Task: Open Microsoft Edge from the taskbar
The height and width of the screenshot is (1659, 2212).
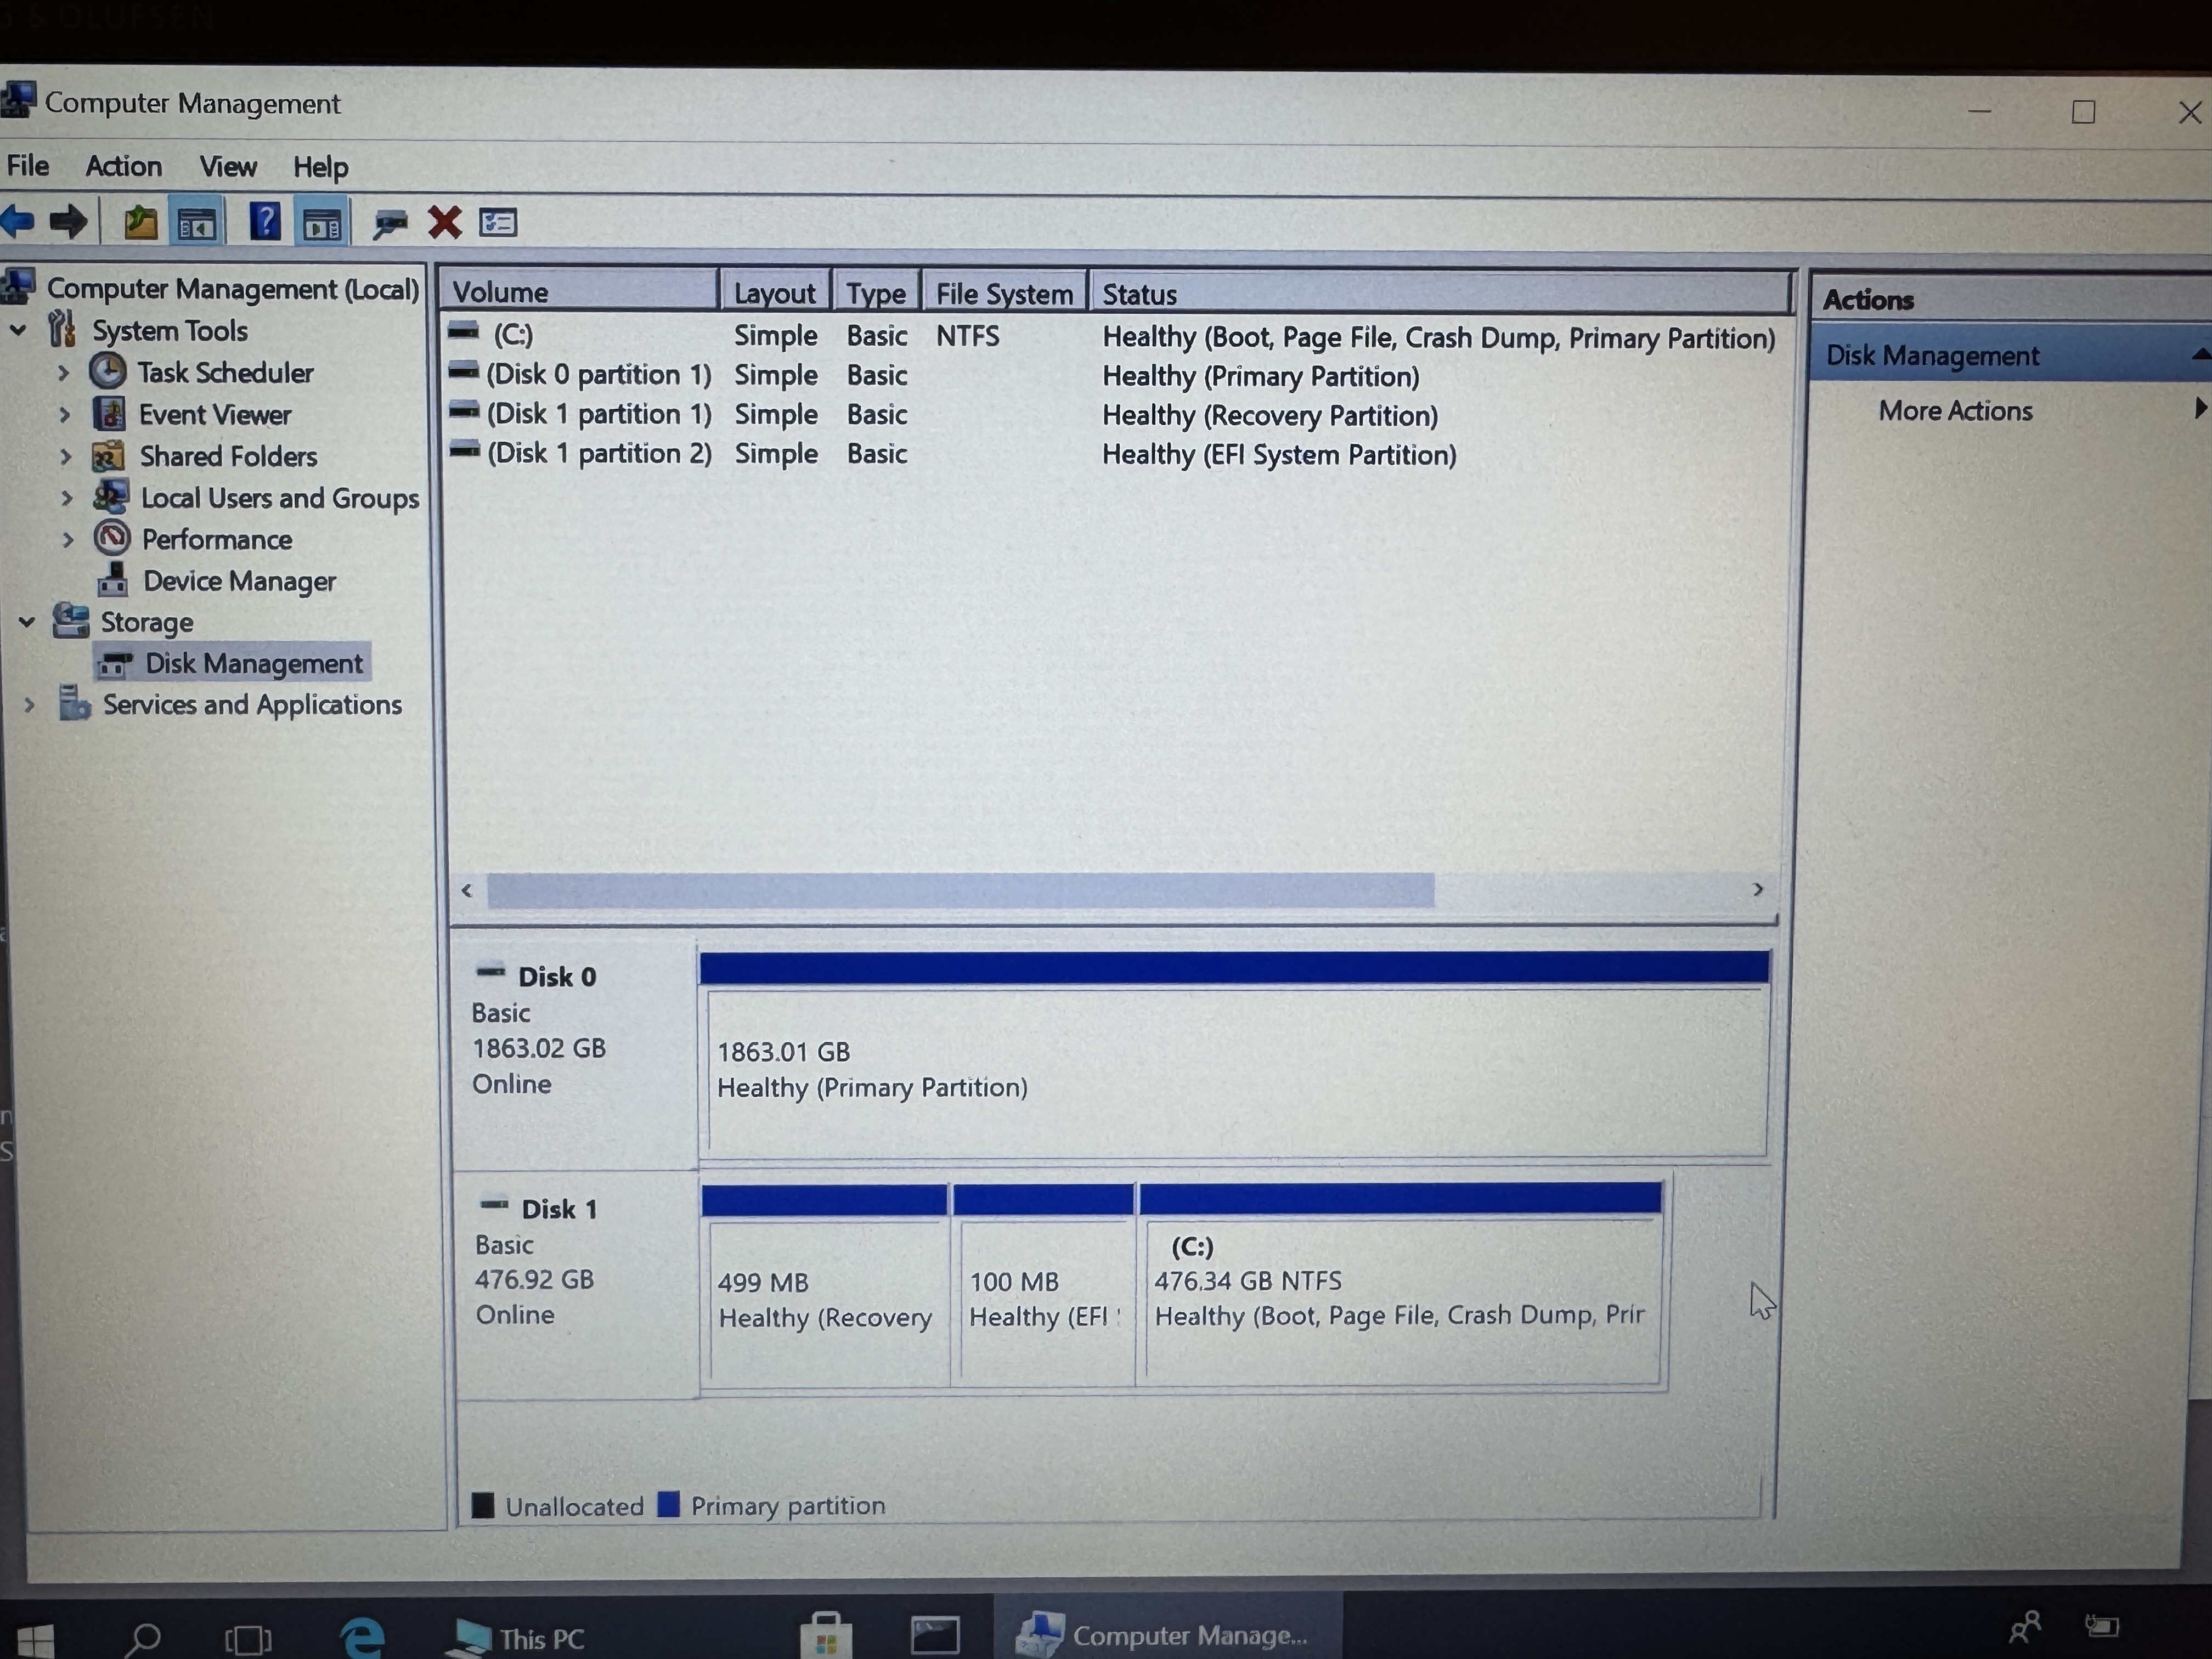Action: 362,1637
